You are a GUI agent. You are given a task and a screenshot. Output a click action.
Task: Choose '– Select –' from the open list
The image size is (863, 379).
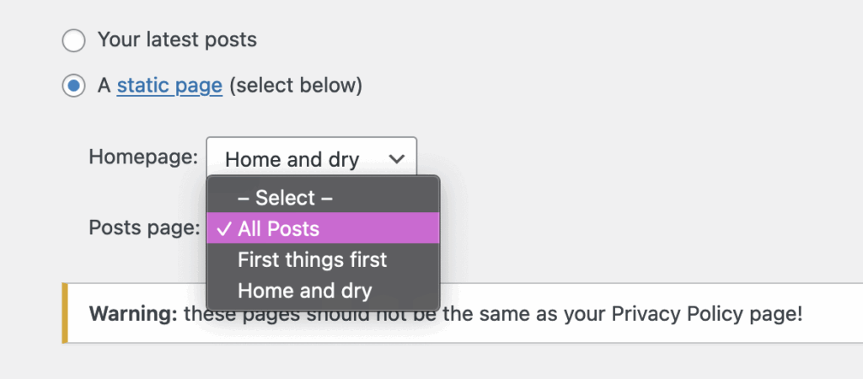click(x=286, y=198)
